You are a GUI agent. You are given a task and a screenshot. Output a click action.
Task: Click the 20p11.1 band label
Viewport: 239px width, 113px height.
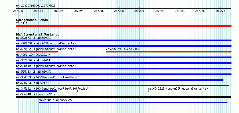(x=22, y=23)
